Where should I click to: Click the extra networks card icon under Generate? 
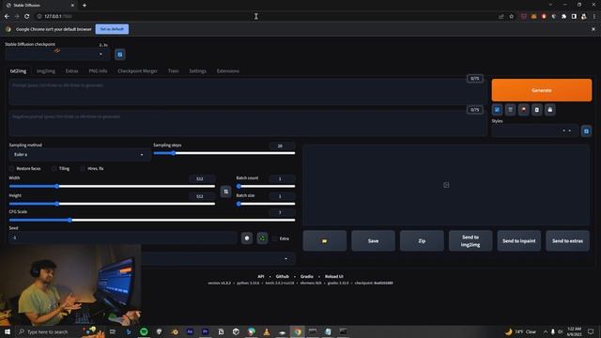pos(524,110)
